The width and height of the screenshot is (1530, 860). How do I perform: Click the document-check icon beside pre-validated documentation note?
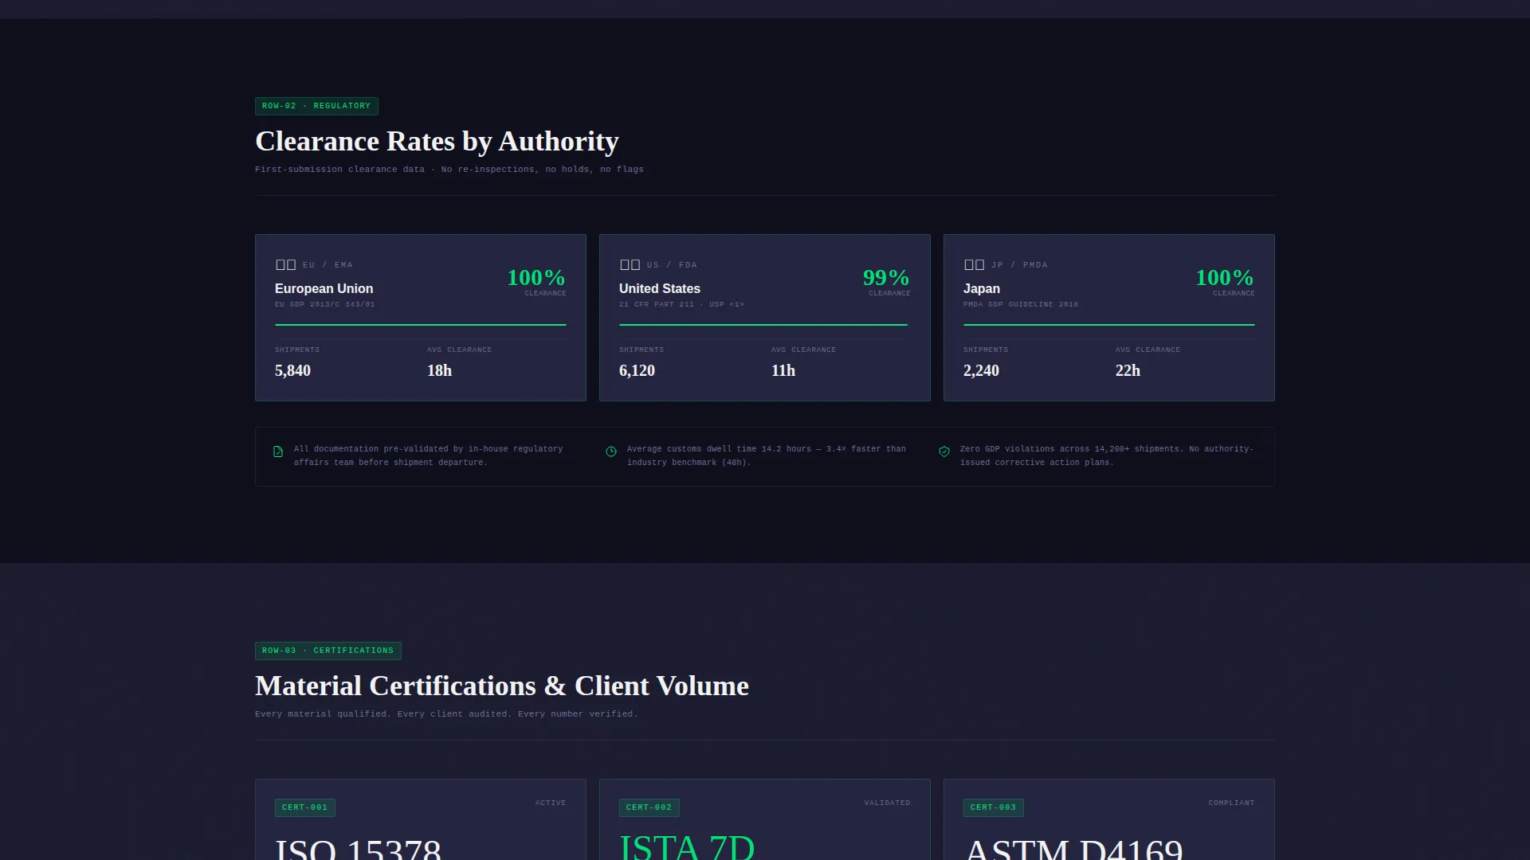(x=278, y=451)
